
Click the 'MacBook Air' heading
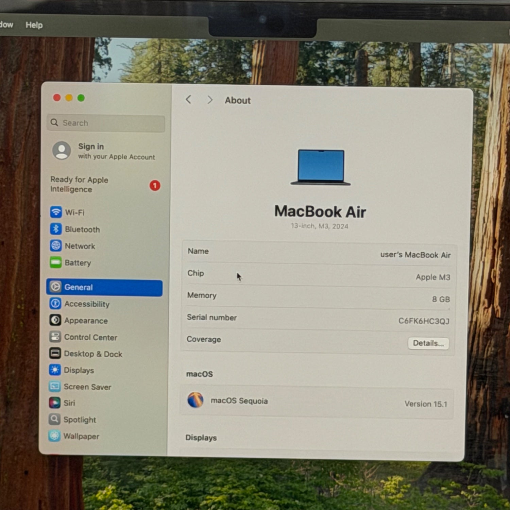point(320,211)
